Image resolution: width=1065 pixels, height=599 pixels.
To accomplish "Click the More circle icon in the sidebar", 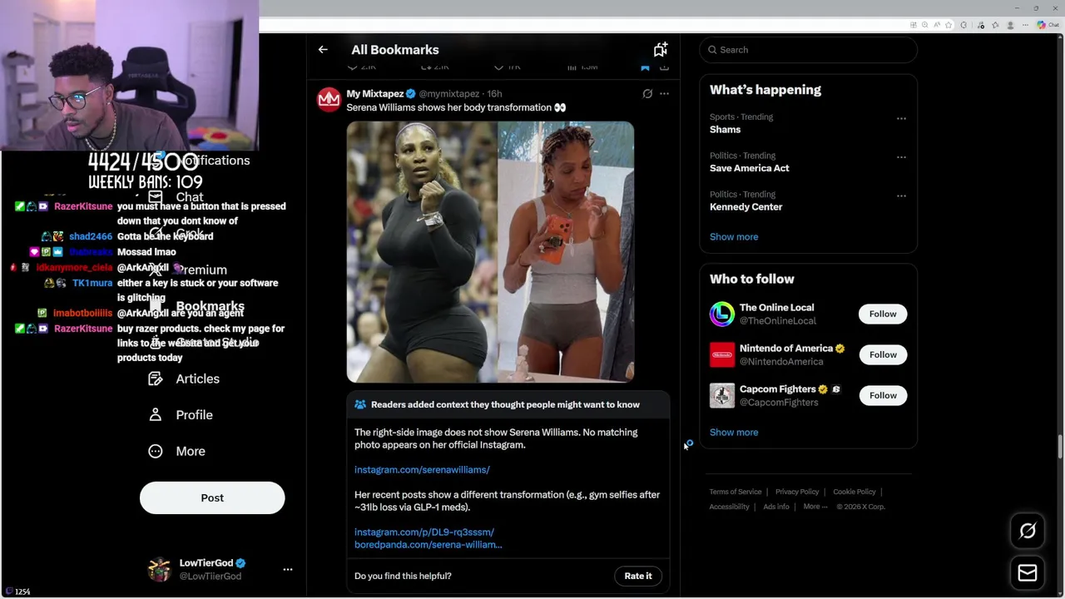I will click(x=156, y=451).
